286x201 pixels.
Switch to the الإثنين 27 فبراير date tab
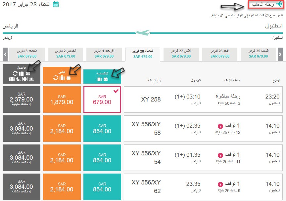(181, 54)
